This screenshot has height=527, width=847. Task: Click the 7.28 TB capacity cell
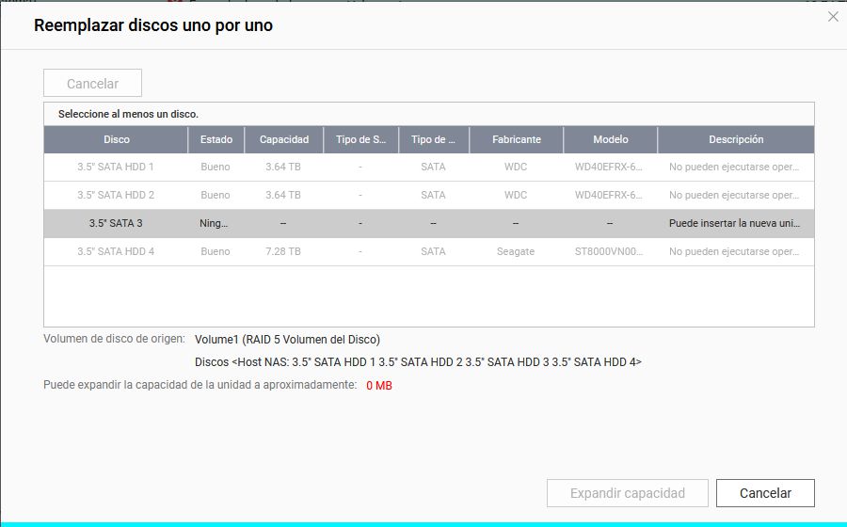point(283,252)
